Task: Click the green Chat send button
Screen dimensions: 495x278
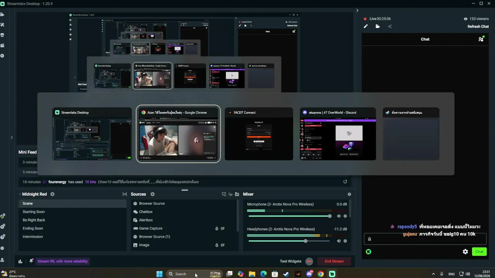Action: coord(480,252)
